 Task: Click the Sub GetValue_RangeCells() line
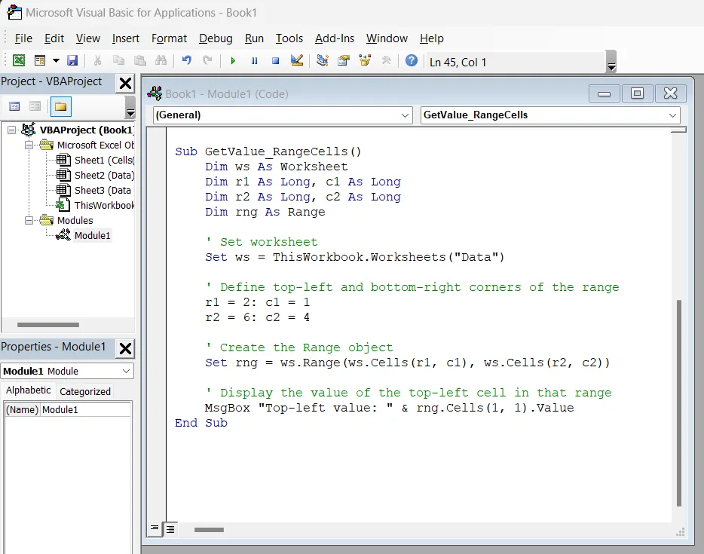(268, 152)
